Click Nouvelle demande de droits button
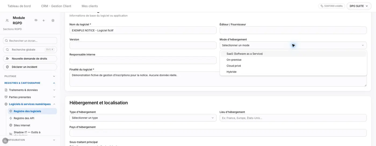This screenshot has width=376, height=146. click(x=30, y=59)
